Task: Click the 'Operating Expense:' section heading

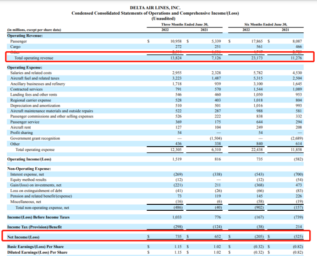Action: (x=25, y=68)
